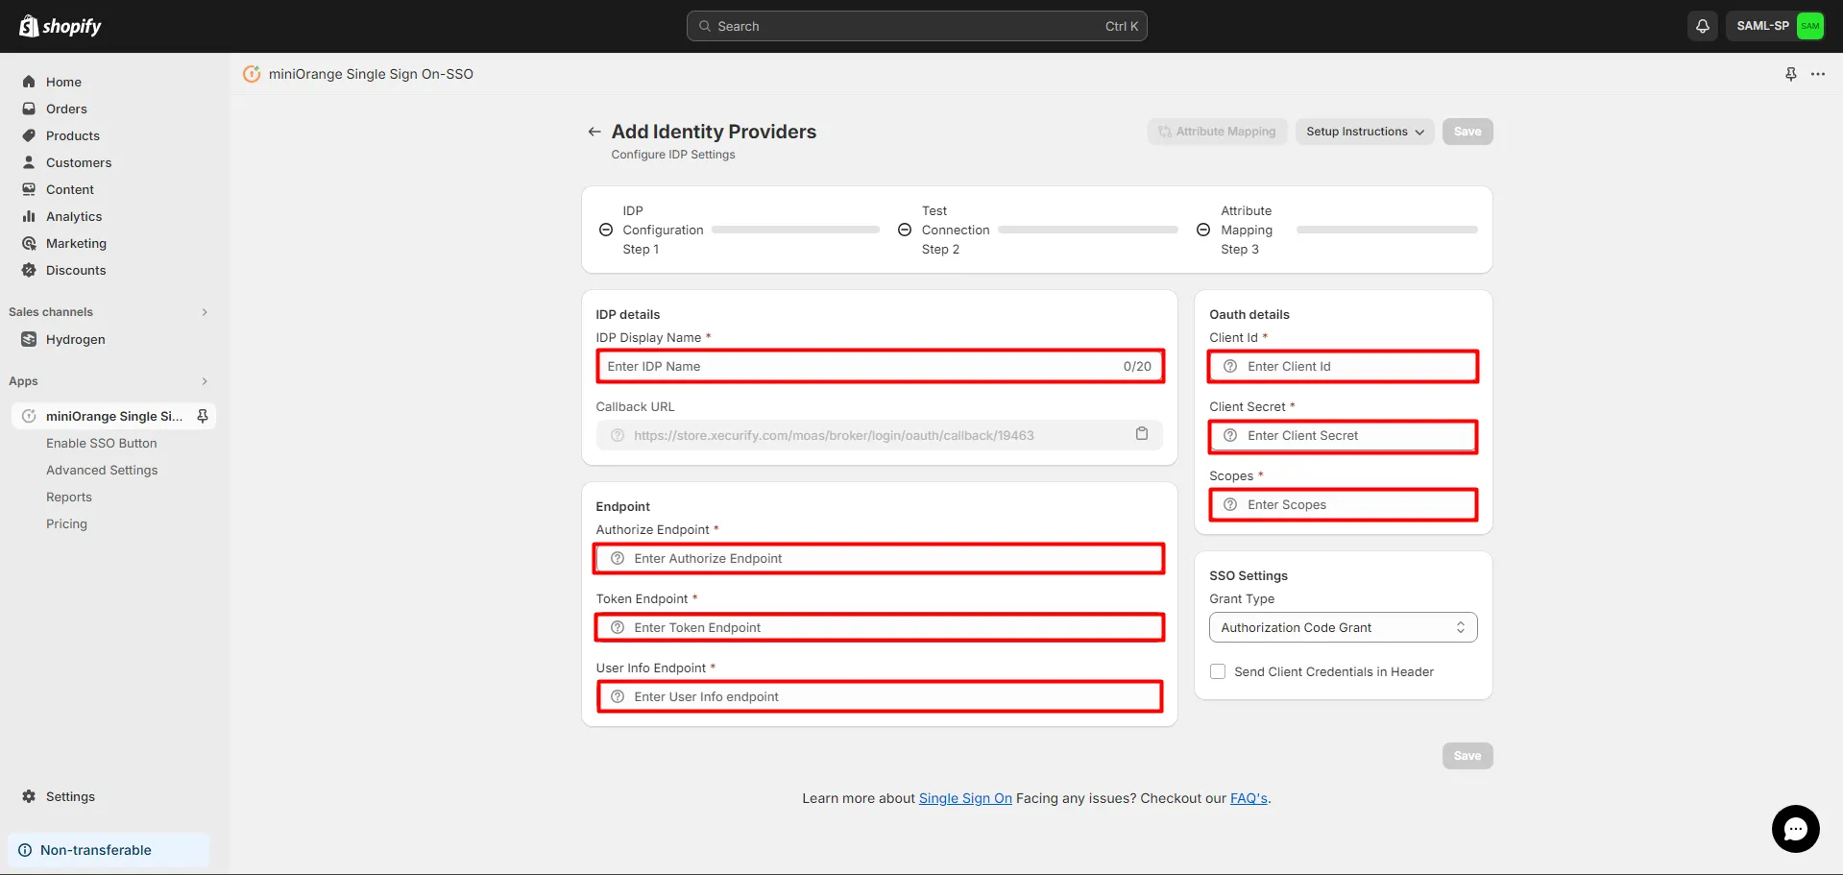
Task: Check Send Client Credentials in Header
Action: (1218, 671)
